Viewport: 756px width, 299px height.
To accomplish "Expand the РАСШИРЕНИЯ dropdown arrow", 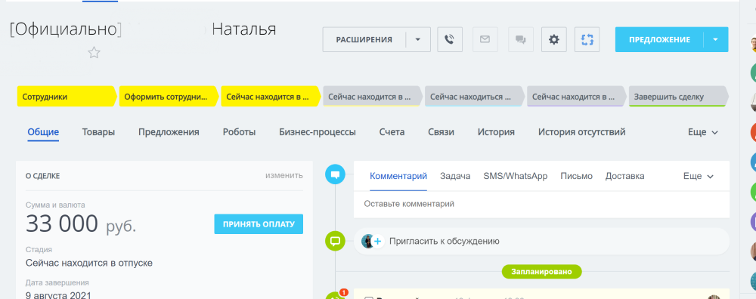I will 418,39.
